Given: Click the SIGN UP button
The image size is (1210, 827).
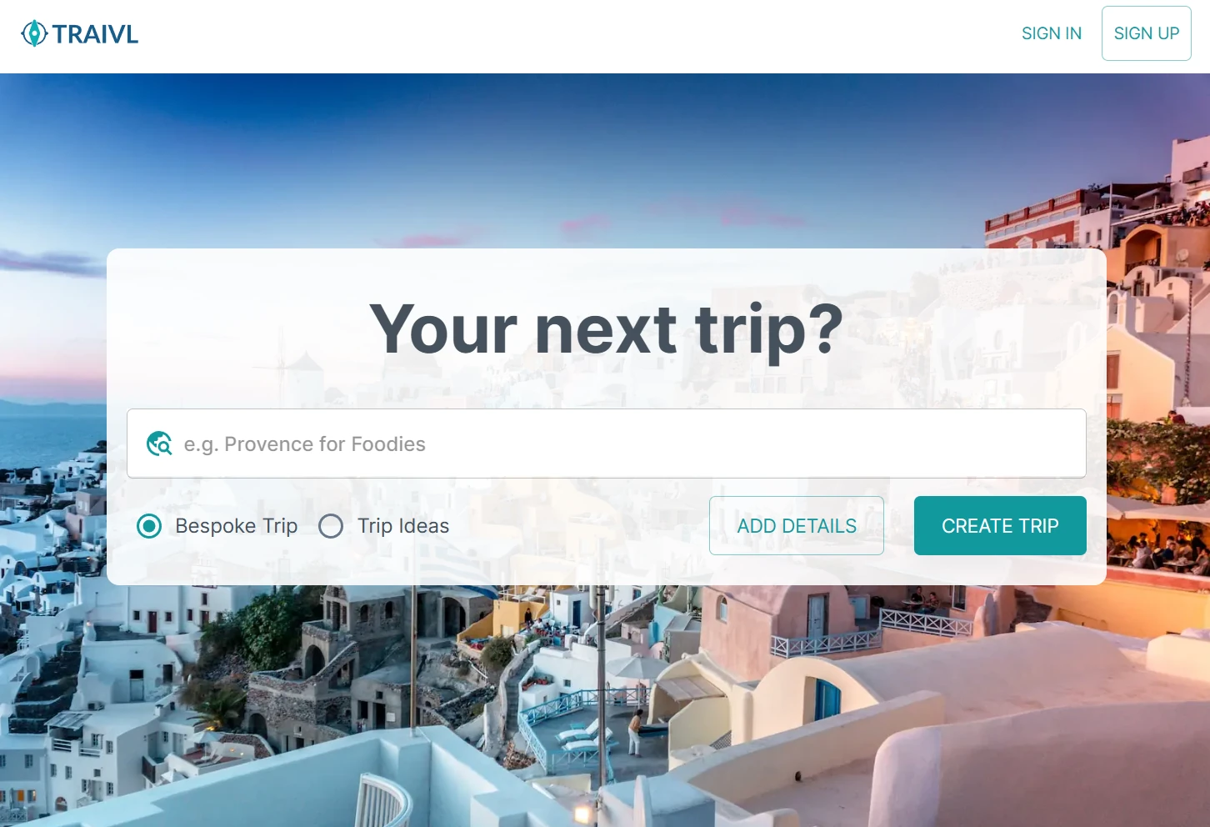Looking at the screenshot, I should tap(1147, 33).
